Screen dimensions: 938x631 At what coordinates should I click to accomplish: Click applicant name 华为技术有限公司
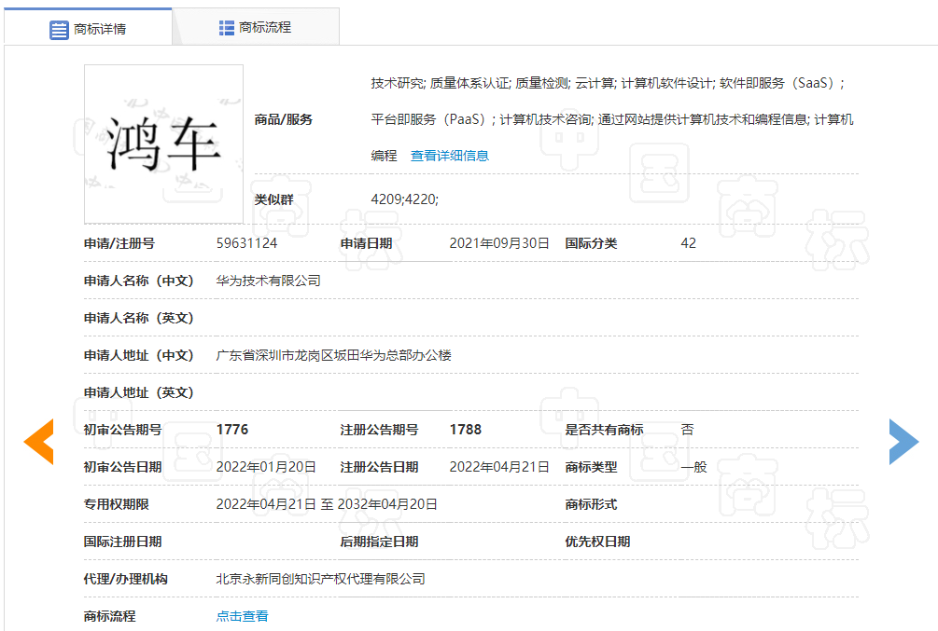point(268,281)
